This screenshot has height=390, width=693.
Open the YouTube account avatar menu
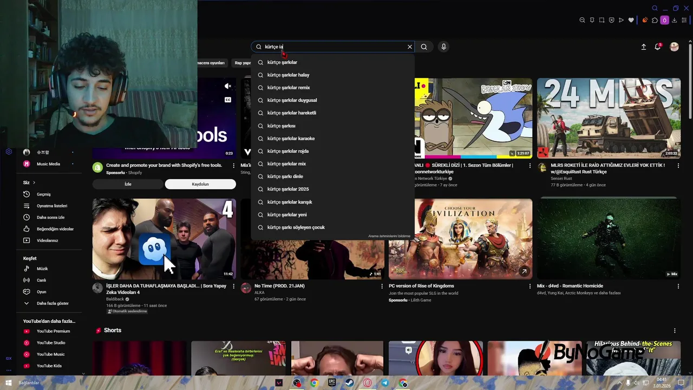pos(674,47)
